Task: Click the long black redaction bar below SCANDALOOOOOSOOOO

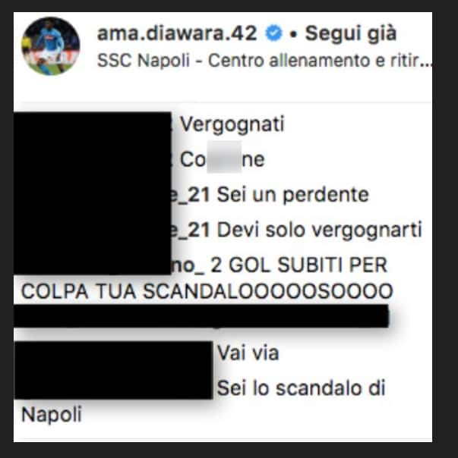Action: tap(201, 315)
